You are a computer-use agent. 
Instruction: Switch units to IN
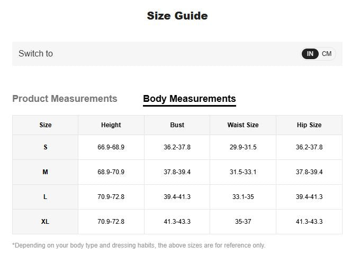point(310,54)
